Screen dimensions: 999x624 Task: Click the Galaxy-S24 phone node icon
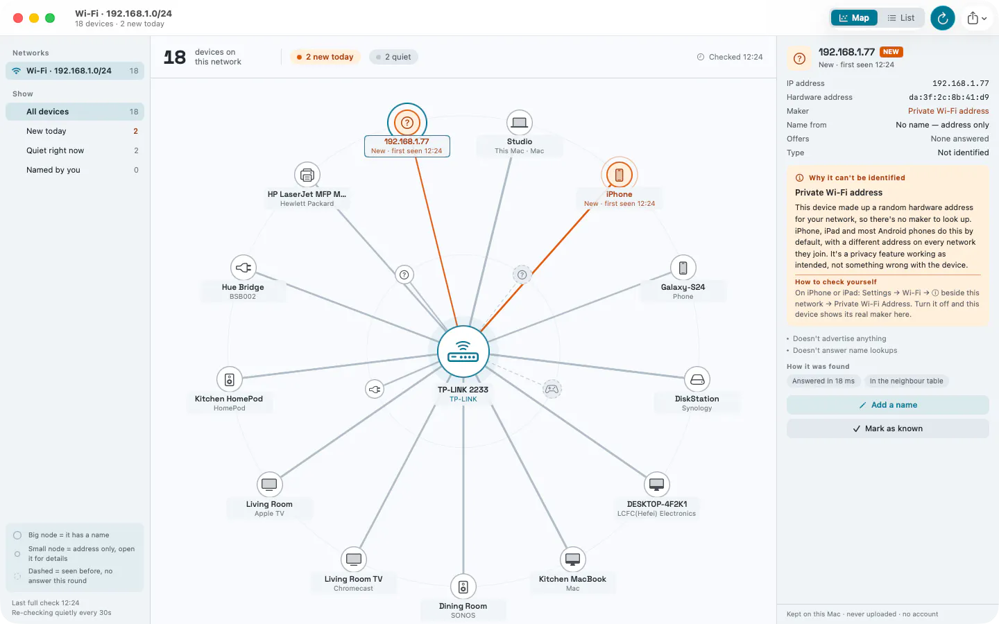click(x=683, y=268)
